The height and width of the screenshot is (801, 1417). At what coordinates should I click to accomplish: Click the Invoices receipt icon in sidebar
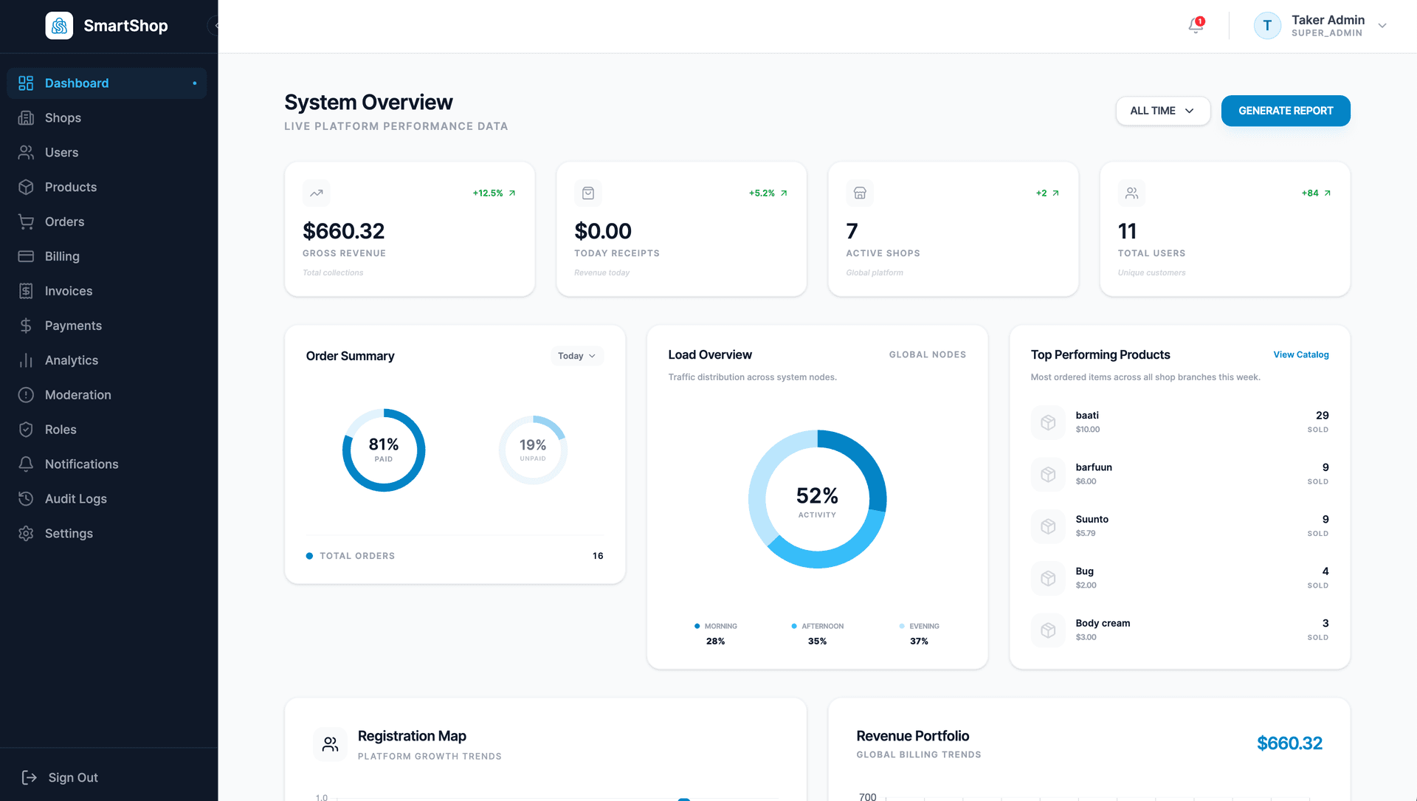pyautogui.click(x=26, y=292)
